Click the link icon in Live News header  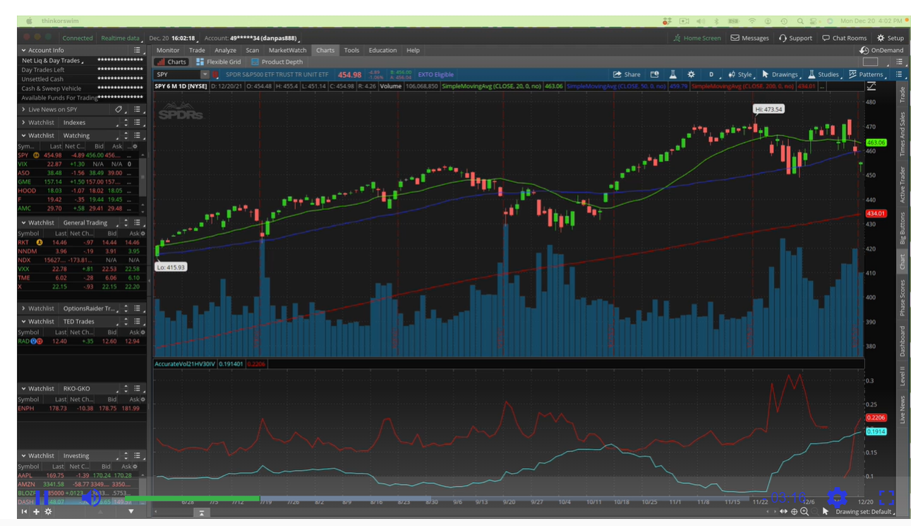coord(119,109)
